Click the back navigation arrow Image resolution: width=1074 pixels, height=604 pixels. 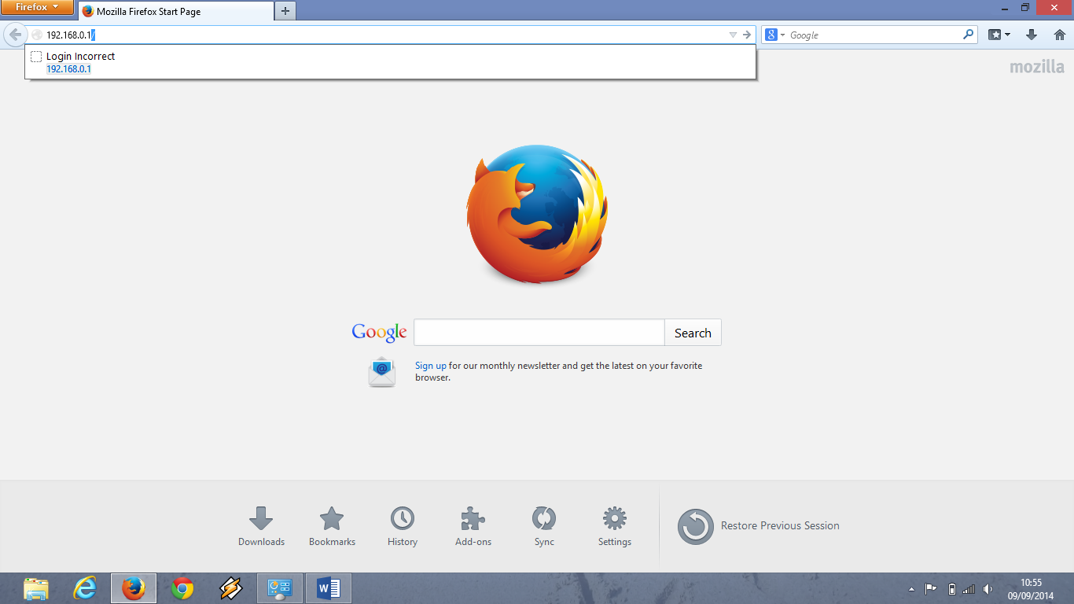coord(15,35)
